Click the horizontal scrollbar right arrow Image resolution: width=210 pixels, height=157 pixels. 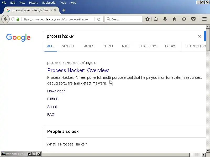pyautogui.click(x=204, y=155)
